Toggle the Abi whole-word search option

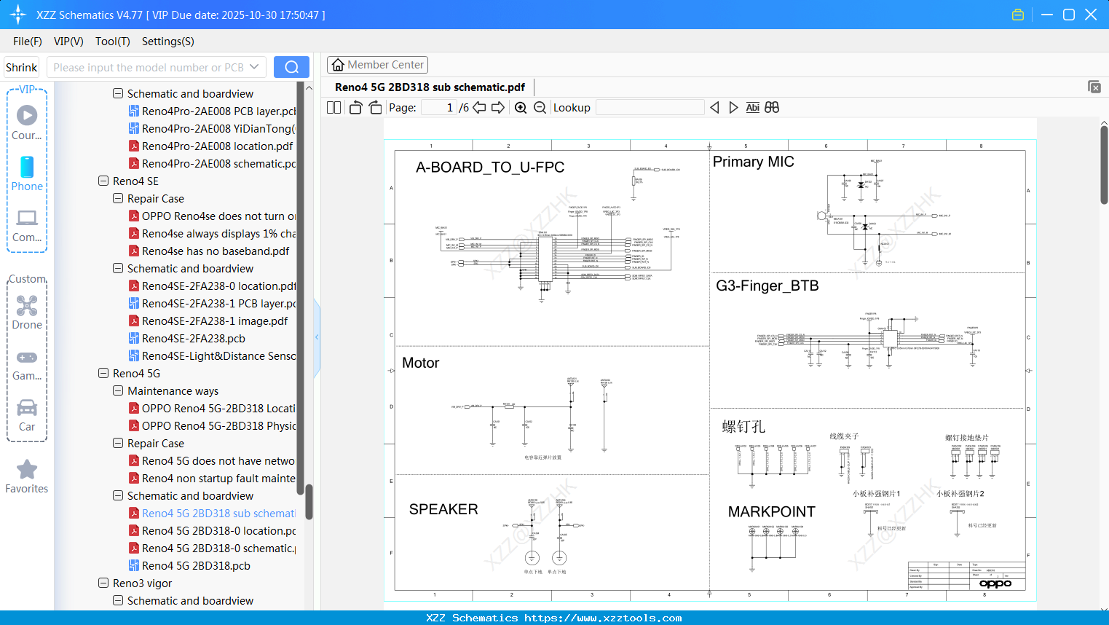pos(752,107)
